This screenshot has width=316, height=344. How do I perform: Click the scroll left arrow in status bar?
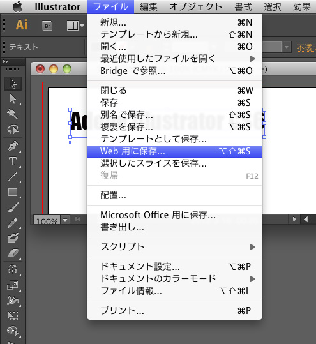(306, 219)
